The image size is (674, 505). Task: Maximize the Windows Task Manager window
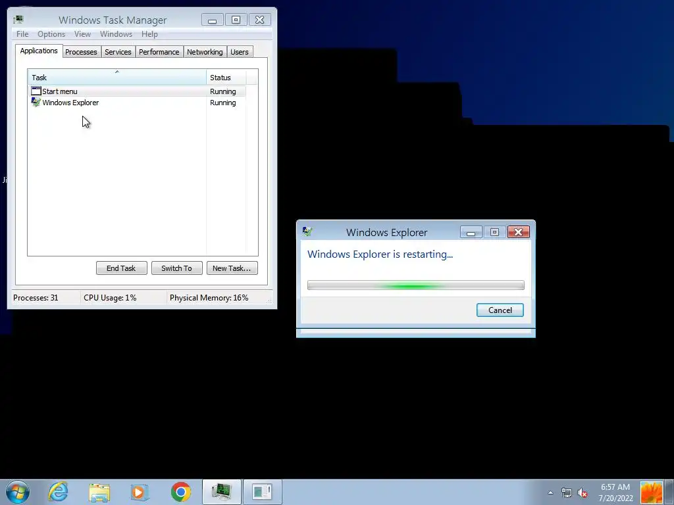click(236, 20)
